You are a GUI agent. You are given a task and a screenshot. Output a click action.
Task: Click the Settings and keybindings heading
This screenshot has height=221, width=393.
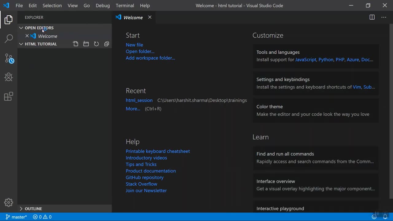pyautogui.click(x=283, y=79)
